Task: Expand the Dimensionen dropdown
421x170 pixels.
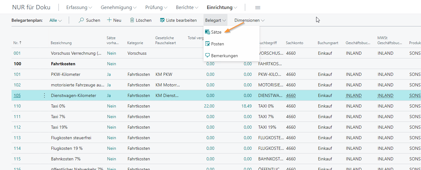Action: (249, 20)
